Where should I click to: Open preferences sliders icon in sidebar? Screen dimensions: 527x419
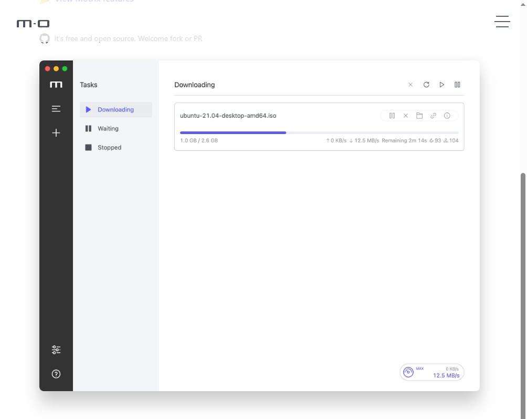(x=56, y=350)
